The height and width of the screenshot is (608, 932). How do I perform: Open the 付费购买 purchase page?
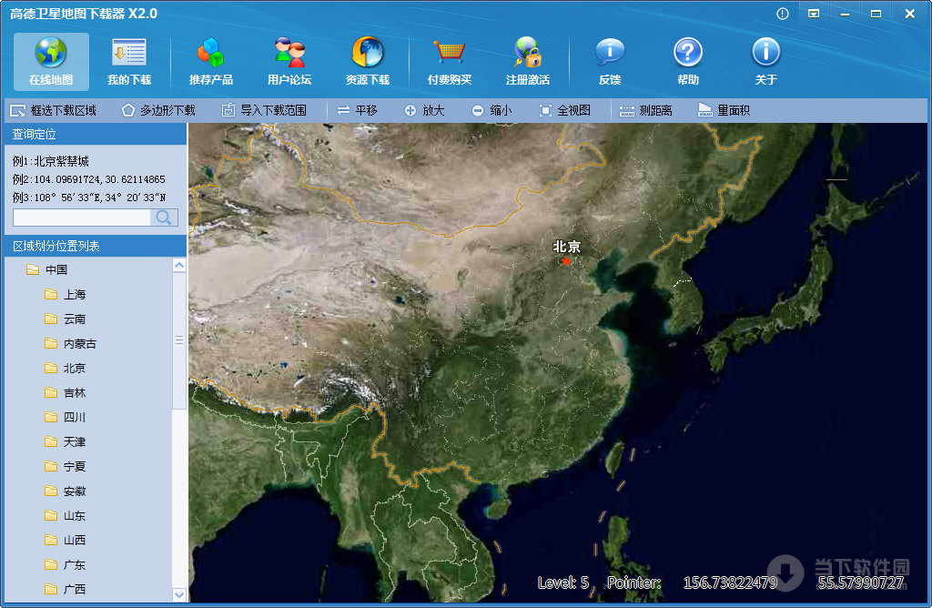(x=450, y=59)
